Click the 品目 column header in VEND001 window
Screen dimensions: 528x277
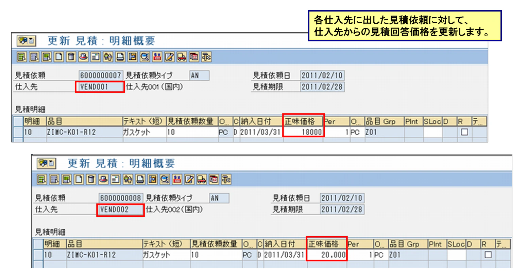tap(84, 121)
